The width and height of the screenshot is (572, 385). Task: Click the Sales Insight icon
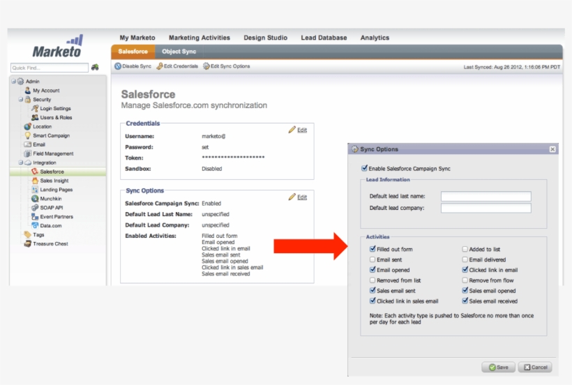coord(35,181)
